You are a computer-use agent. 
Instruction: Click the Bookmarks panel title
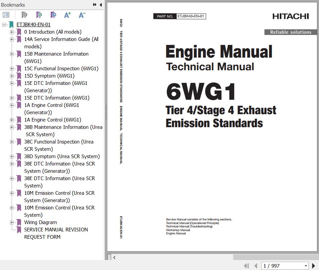(13, 5)
